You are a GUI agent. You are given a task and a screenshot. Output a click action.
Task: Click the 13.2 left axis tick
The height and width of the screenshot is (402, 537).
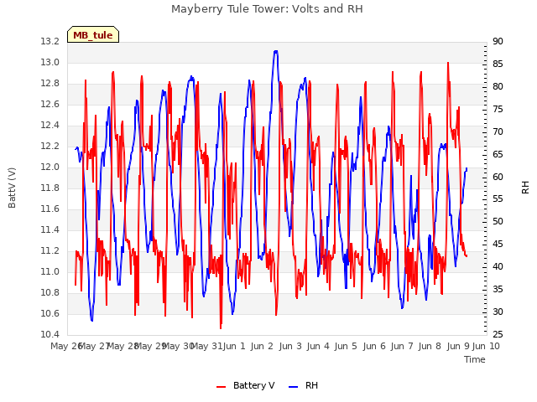point(50,42)
